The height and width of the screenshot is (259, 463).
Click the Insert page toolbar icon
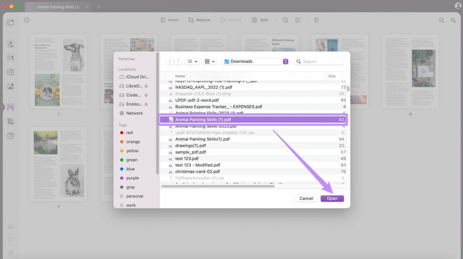click(170, 20)
